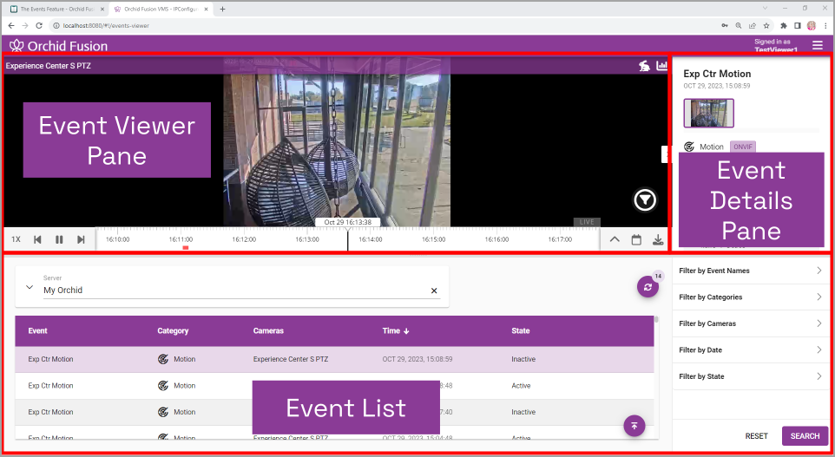The width and height of the screenshot is (835, 457).
Task: Sort by State column header
Action: [521, 331]
